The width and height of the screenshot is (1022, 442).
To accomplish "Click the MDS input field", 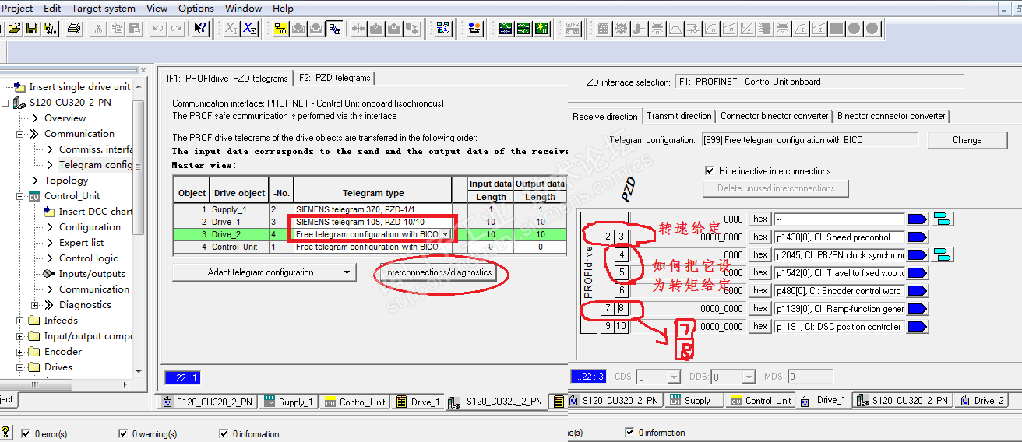I will tap(809, 377).
